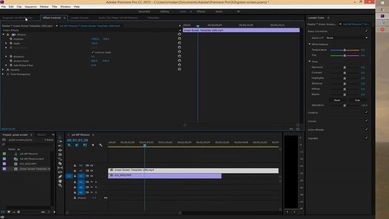This screenshot has width=389, height=219.
Task: Adjust the Saturation slider handle
Action: point(345,105)
